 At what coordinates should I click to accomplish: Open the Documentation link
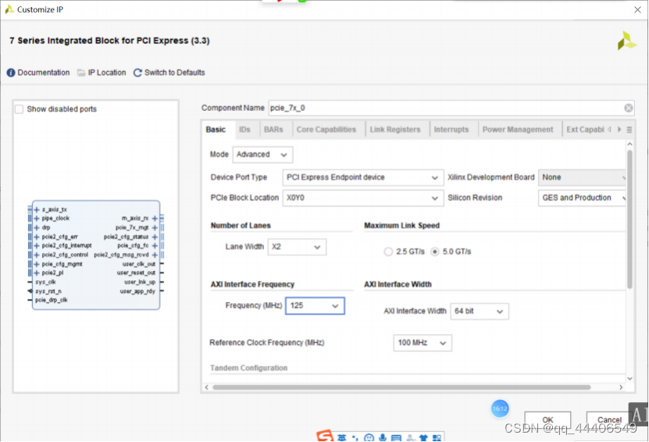[x=44, y=73]
